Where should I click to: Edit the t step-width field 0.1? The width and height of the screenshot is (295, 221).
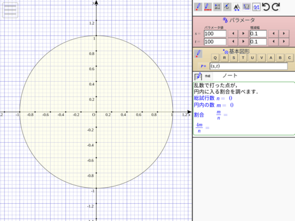point(258,41)
